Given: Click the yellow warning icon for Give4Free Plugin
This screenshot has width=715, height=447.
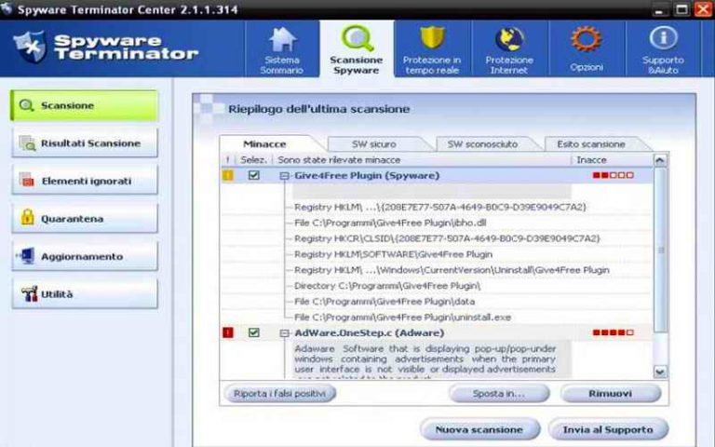Looking at the screenshot, I should pyautogui.click(x=227, y=175).
